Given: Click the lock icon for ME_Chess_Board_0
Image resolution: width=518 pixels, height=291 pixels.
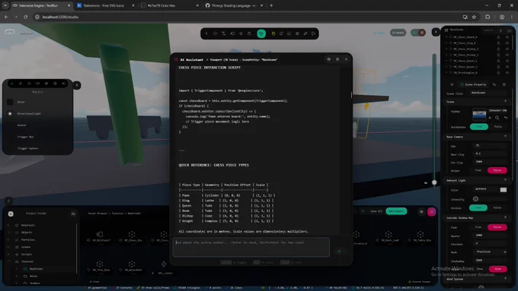Looking at the screenshot, I should pos(498,37).
